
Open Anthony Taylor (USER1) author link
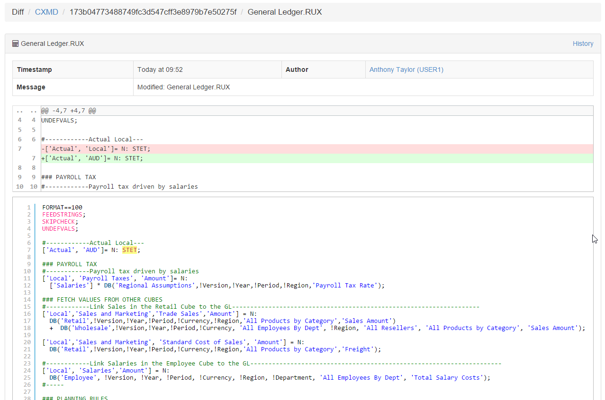click(406, 70)
